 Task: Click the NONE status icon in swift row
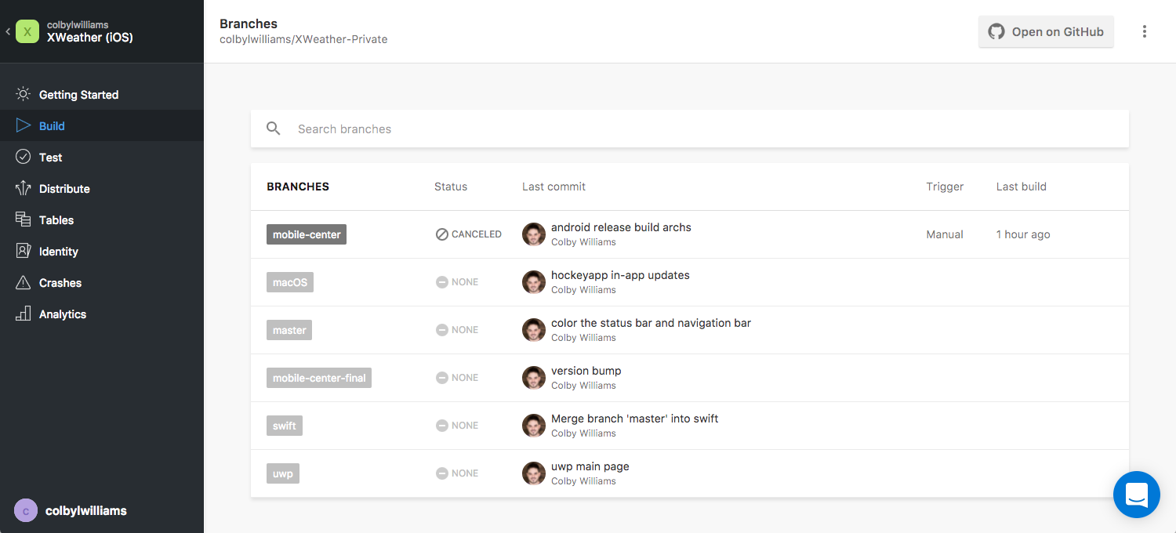click(x=442, y=426)
